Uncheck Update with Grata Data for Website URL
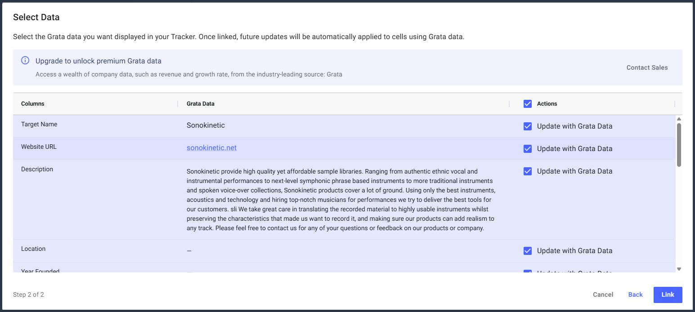The height and width of the screenshot is (312, 695). click(x=528, y=149)
